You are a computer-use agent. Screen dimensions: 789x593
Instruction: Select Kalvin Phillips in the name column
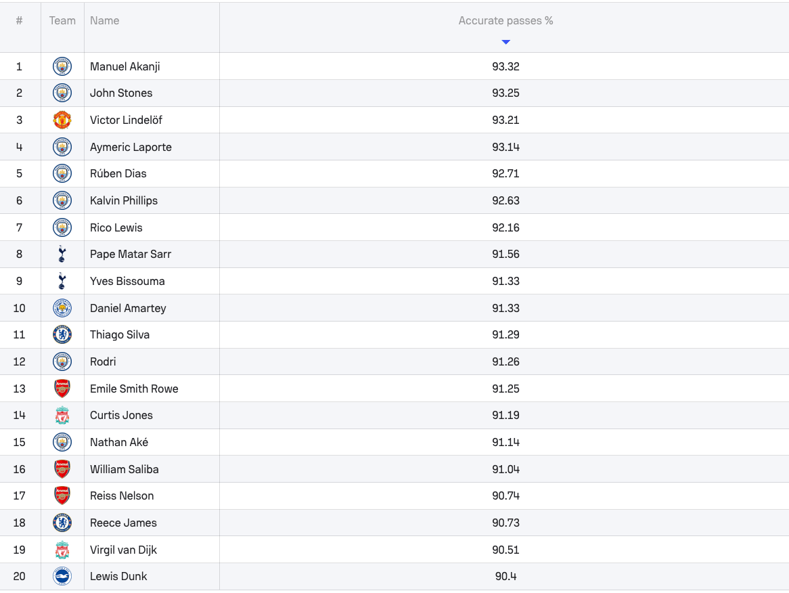point(124,200)
